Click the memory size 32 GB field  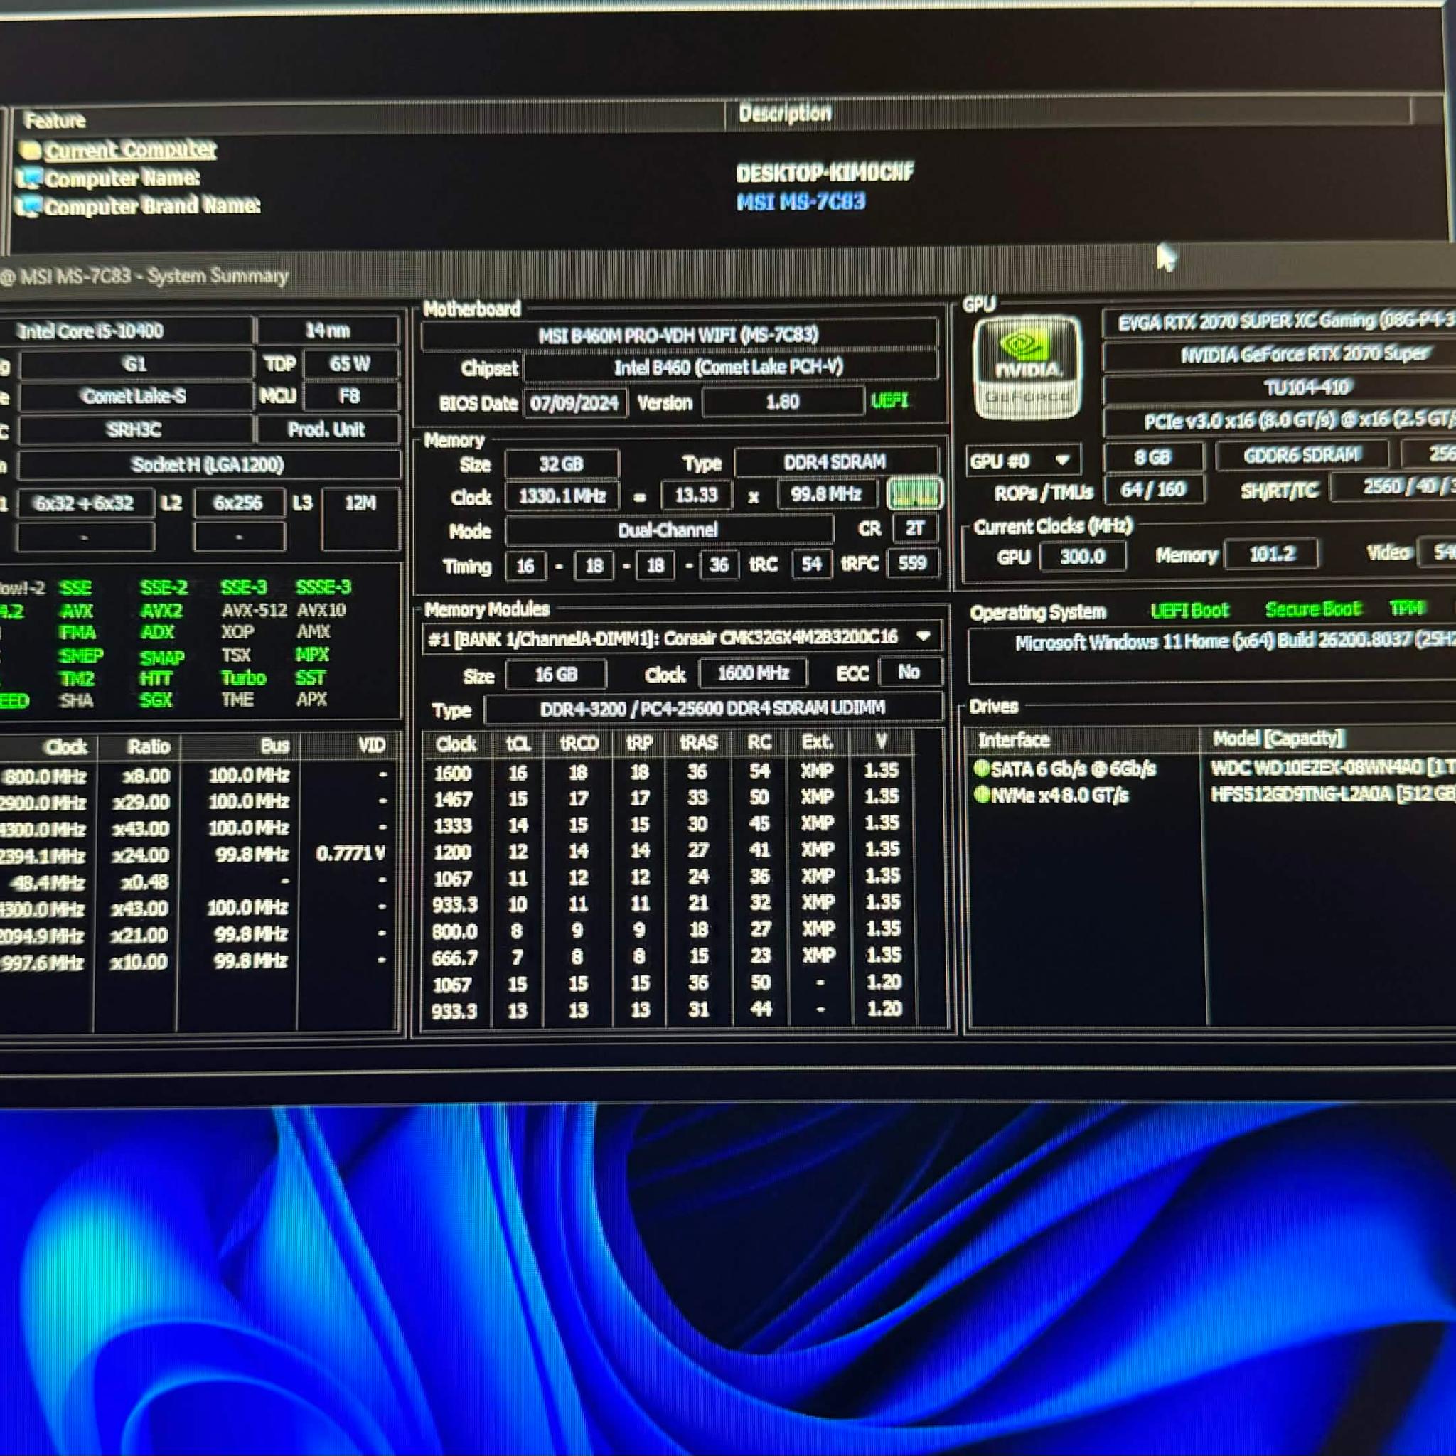point(561,464)
